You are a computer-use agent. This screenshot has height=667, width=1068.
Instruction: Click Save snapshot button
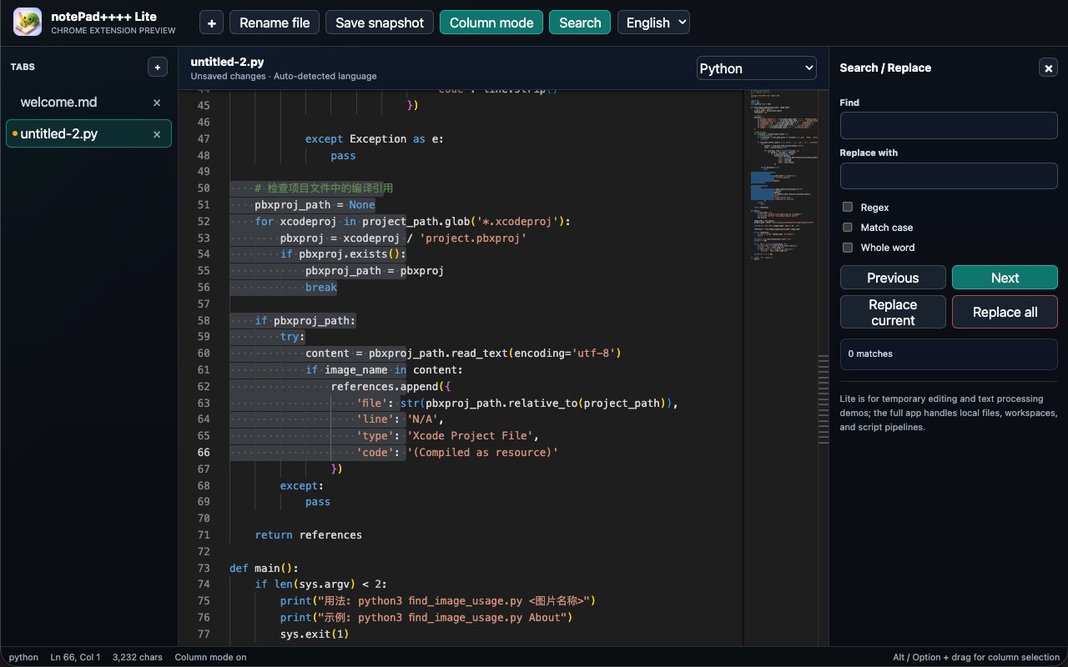pyautogui.click(x=380, y=23)
